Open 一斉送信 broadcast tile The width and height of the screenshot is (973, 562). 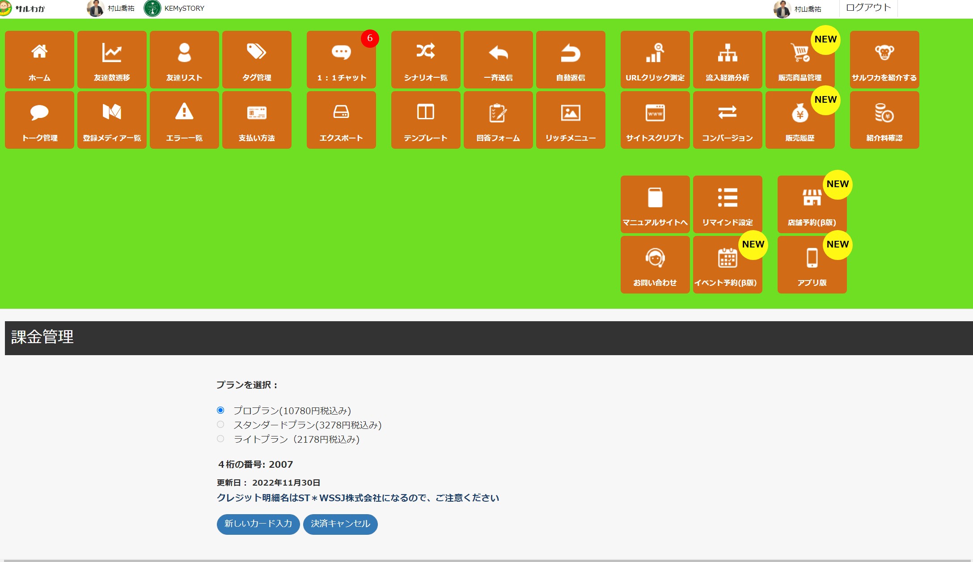pyautogui.click(x=498, y=59)
